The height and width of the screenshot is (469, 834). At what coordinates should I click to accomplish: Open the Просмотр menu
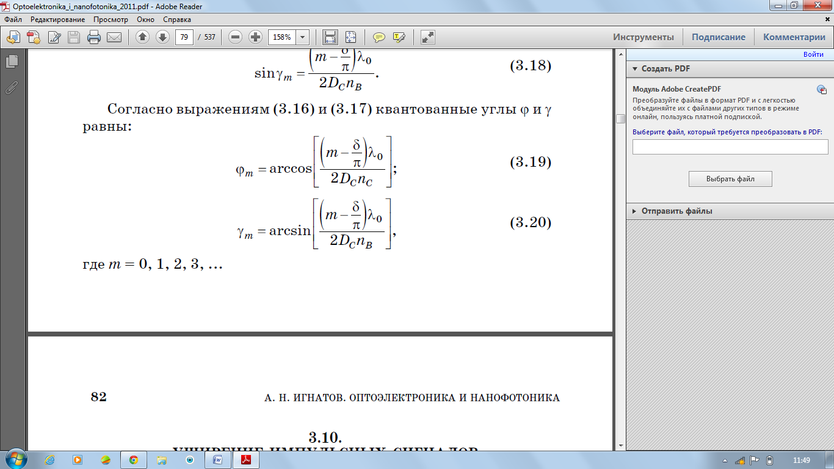pos(111,20)
